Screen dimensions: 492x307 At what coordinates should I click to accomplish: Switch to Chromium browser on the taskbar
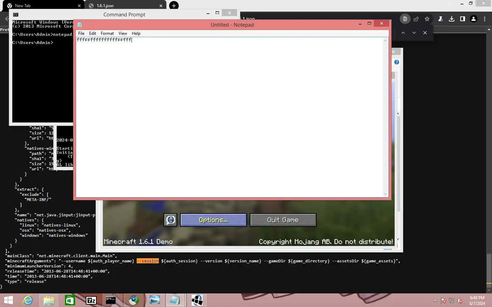pyautogui.click(x=134, y=300)
